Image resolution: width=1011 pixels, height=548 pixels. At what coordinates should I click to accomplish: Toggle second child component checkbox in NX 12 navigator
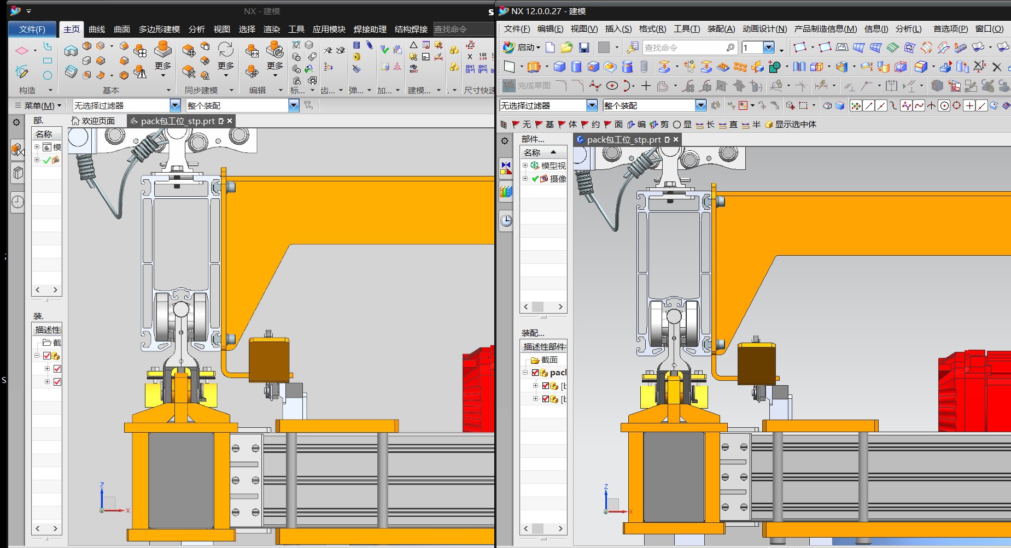(x=545, y=399)
